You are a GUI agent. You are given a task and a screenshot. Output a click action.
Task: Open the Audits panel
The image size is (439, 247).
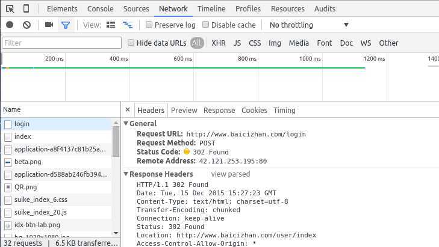tap(325, 8)
